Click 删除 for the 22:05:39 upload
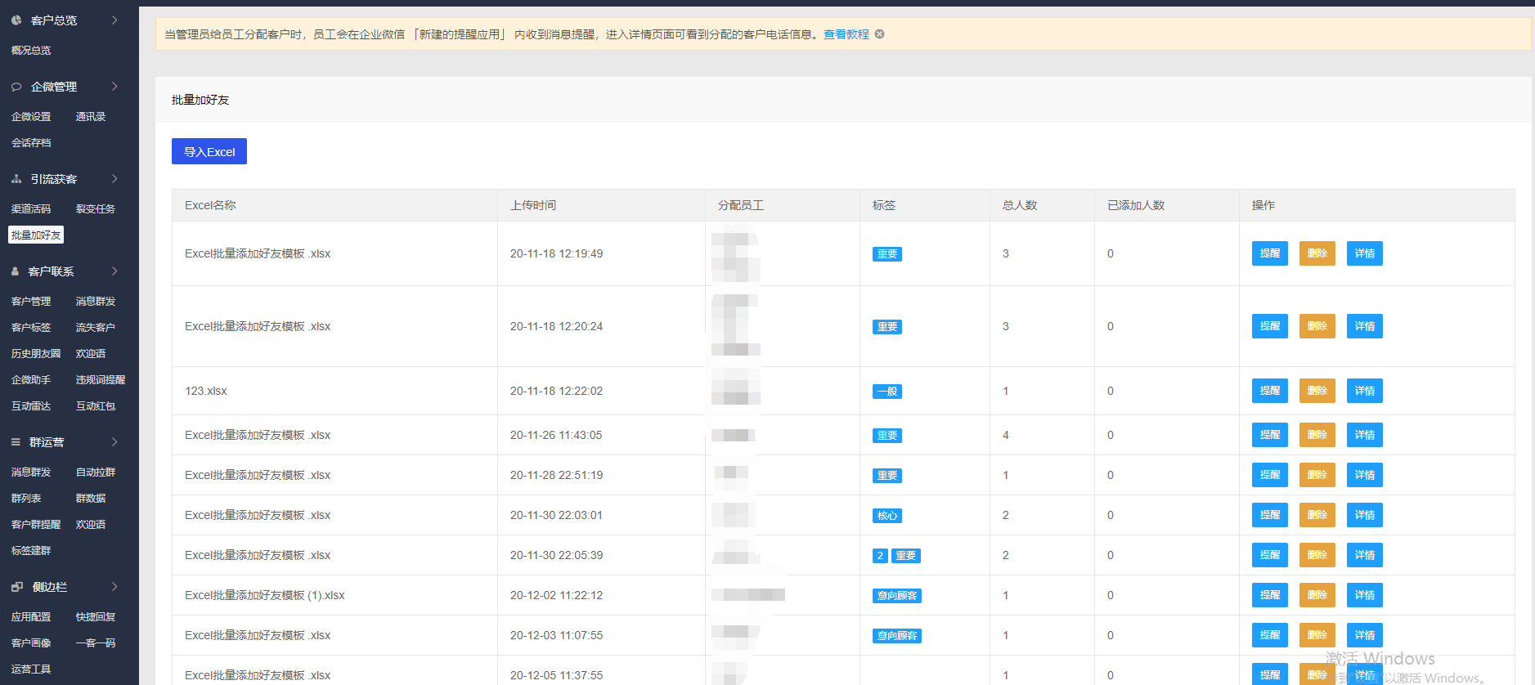This screenshot has height=685, width=1535. pos(1317,555)
